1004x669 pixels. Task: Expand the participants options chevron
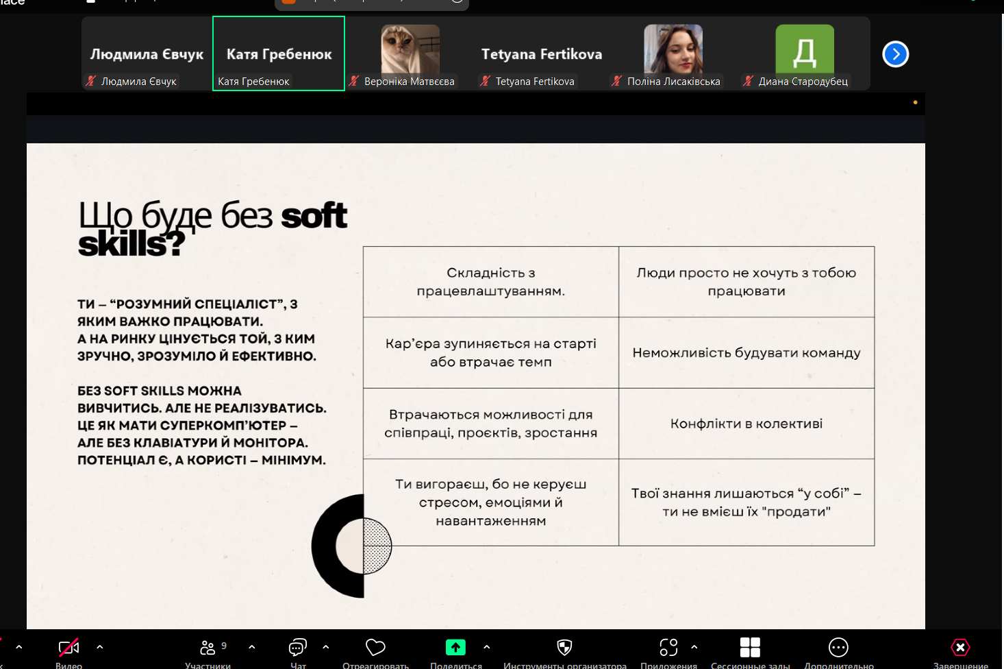[x=252, y=646]
